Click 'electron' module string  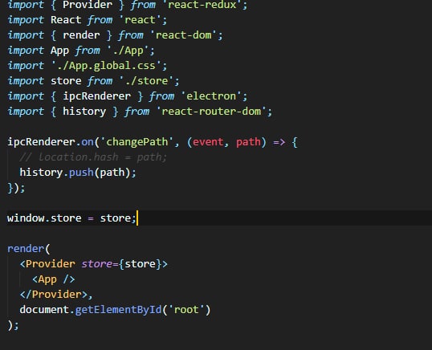pos(211,96)
